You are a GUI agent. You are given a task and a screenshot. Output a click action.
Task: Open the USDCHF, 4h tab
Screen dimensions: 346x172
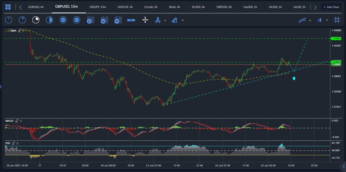(x=125, y=7)
